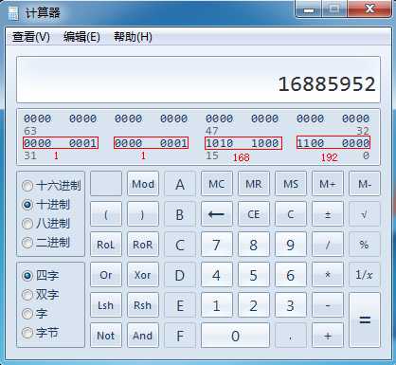The height and width of the screenshot is (365, 396).
Task: Store value with MS
Action: 291,184
